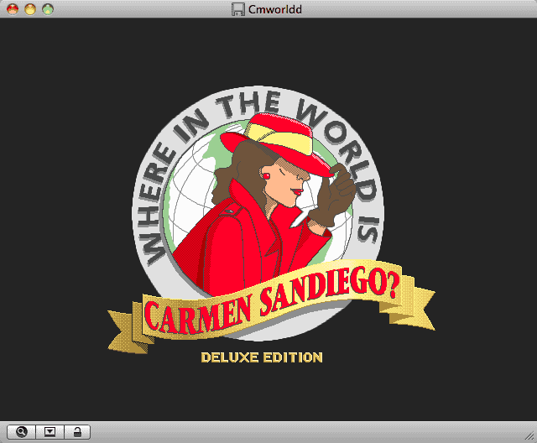This screenshot has width=537, height=443.
Task: Close the Cmworldd window with red button
Action: pyautogui.click(x=13, y=9)
